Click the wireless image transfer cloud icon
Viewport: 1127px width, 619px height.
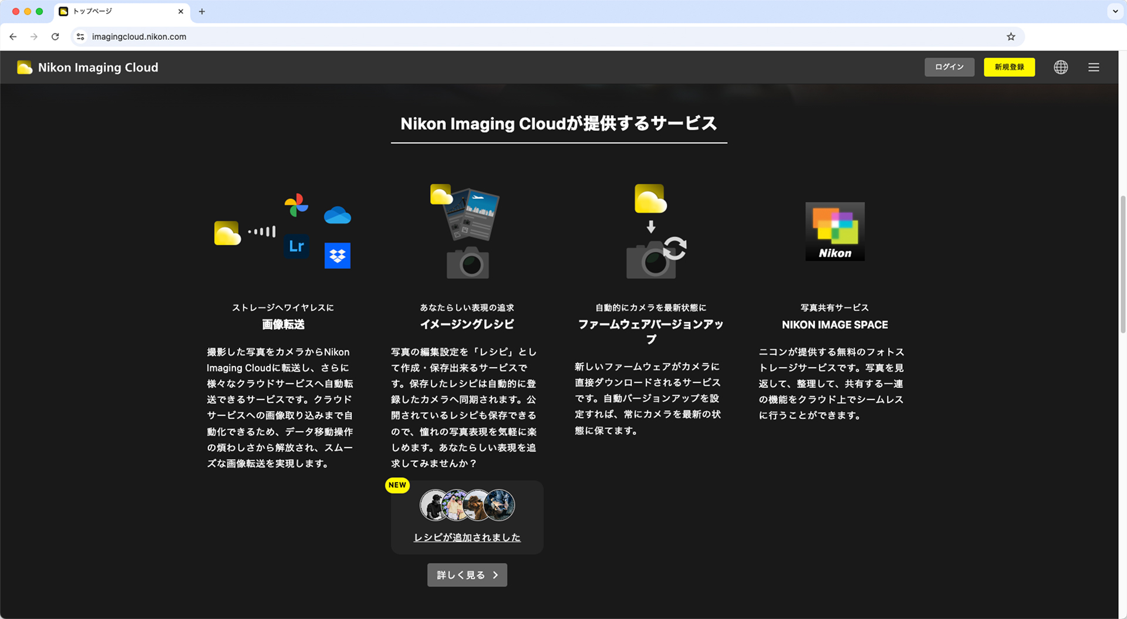coord(227,232)
